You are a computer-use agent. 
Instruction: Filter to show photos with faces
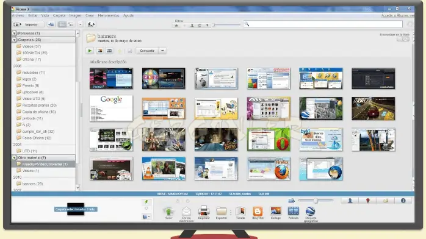tap(192, 26)
